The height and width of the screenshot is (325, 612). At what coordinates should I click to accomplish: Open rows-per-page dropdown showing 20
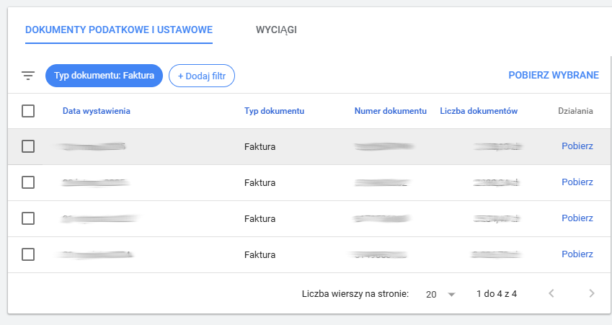440,294
